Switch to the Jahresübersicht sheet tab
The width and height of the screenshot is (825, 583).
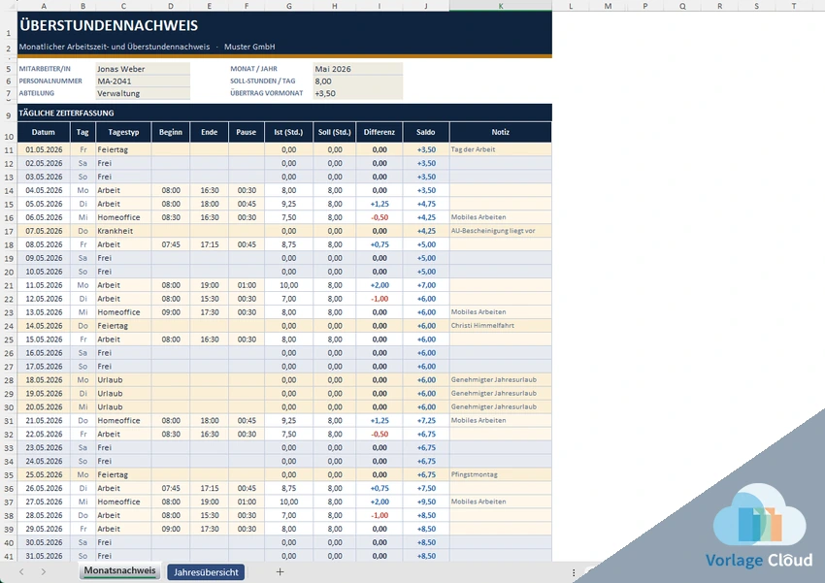206,572
